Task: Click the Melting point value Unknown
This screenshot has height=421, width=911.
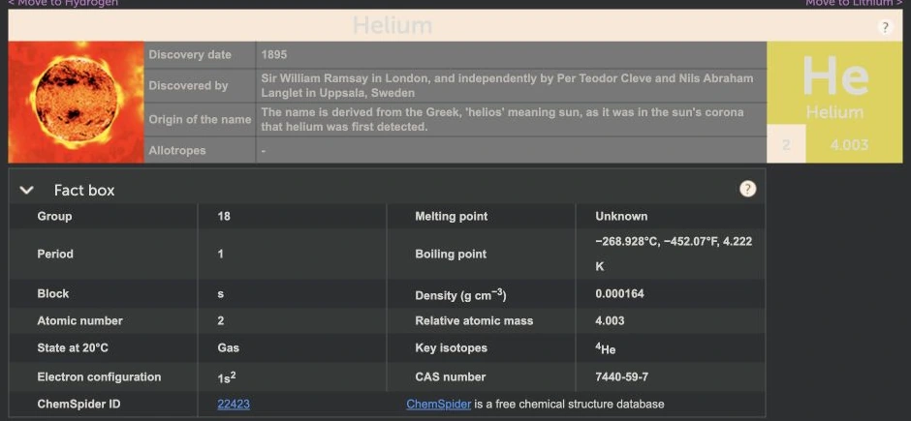Action: click(621, 216)
